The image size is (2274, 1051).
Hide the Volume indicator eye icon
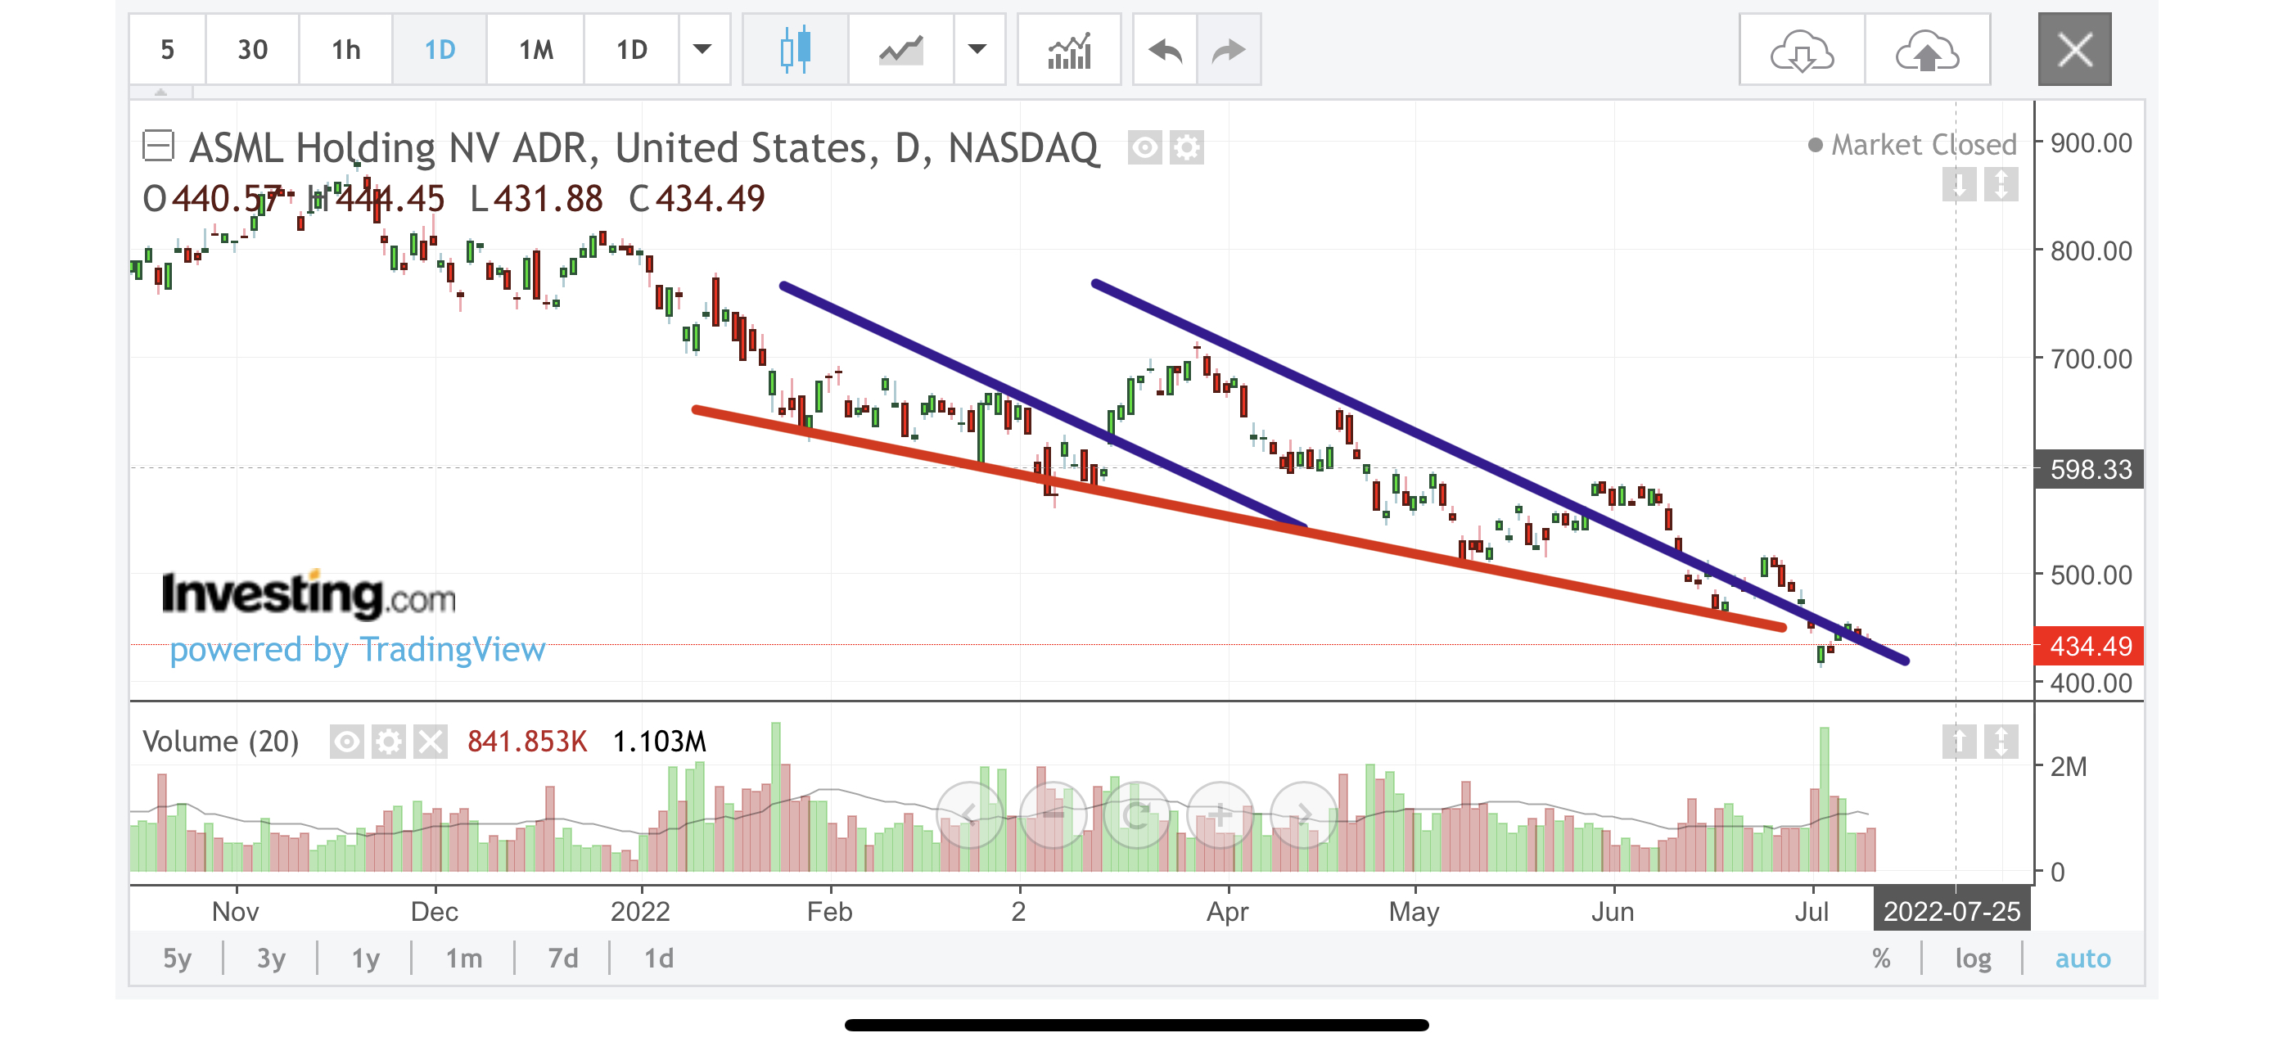[x=347, y=742]
